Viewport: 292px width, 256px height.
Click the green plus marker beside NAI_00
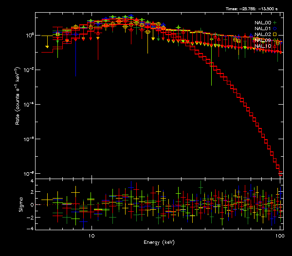click(275, 23)
